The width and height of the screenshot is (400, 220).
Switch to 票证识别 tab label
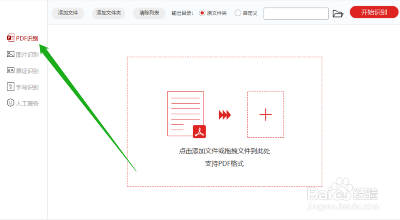(x=27, y=71)
